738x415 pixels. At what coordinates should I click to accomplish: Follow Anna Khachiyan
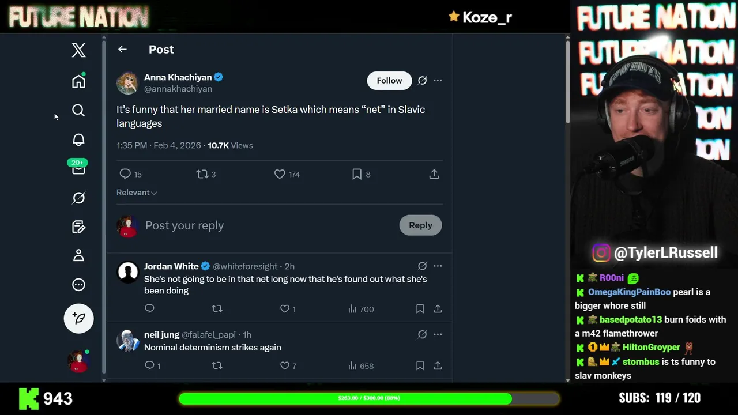389,81
